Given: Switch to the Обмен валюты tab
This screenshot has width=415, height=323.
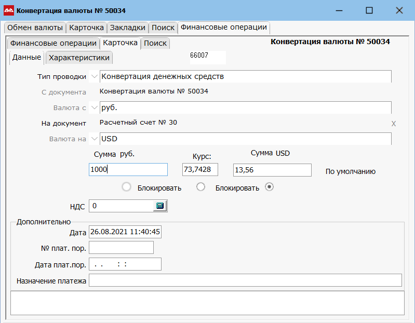Looking at the screenshot, I should (x=35, y=28).
